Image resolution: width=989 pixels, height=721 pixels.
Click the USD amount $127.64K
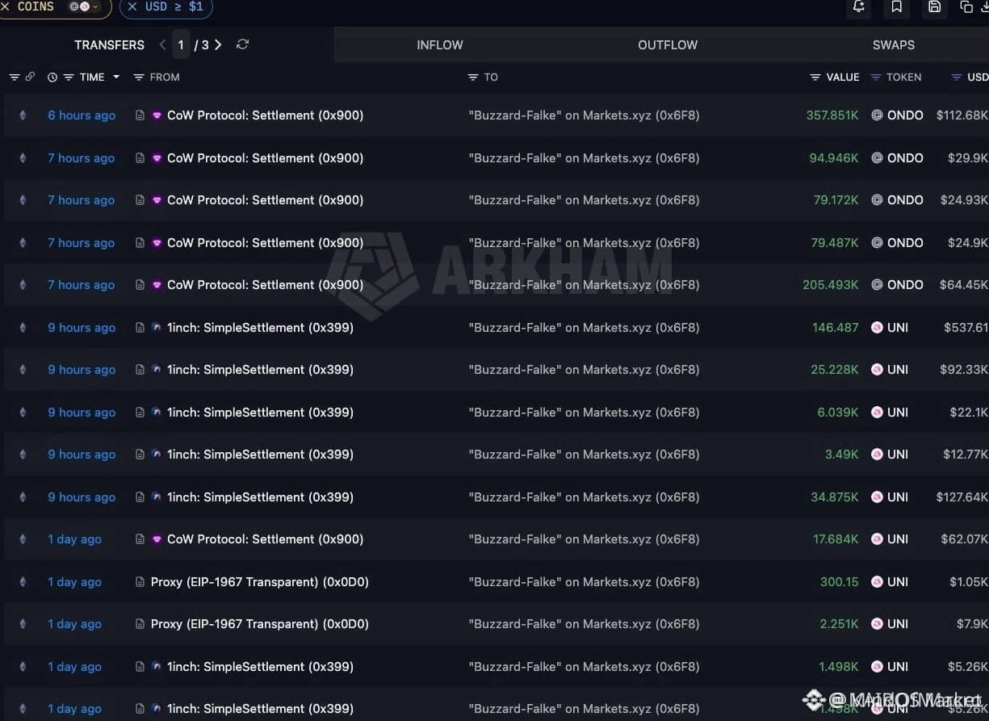[x=962, y=497]
